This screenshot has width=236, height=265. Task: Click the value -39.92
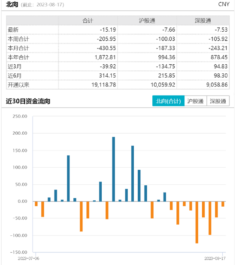tap(108, 66)
